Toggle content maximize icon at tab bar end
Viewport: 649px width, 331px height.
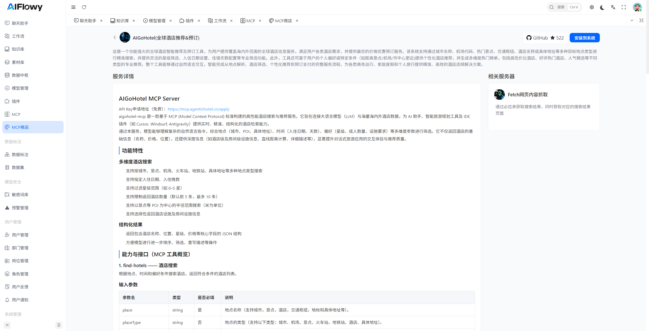coord(641,21)
